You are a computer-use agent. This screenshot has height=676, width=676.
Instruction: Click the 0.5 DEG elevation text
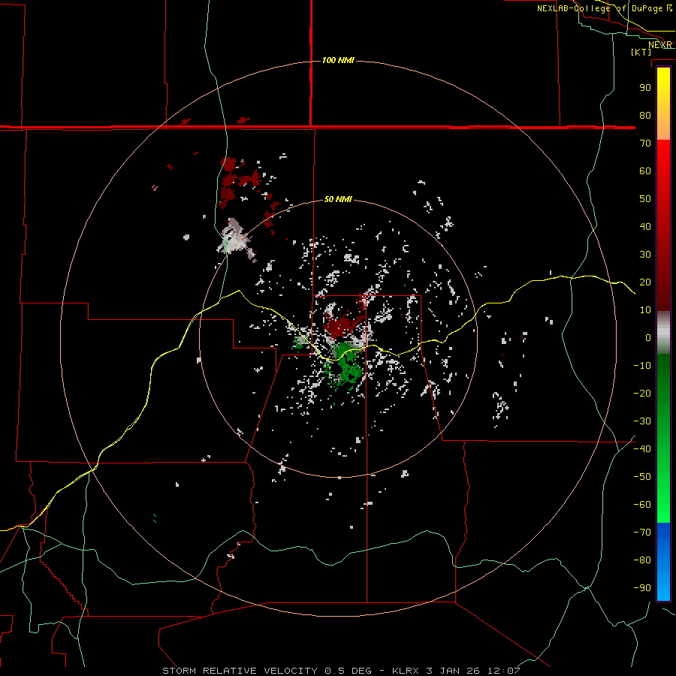(348, 671)
